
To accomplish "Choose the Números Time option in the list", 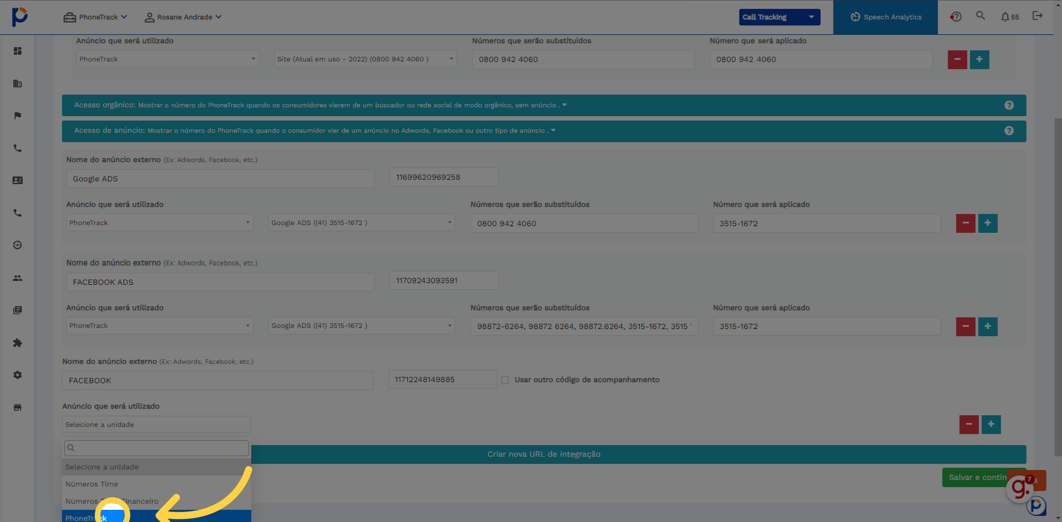I will click(x=157, y=484).
